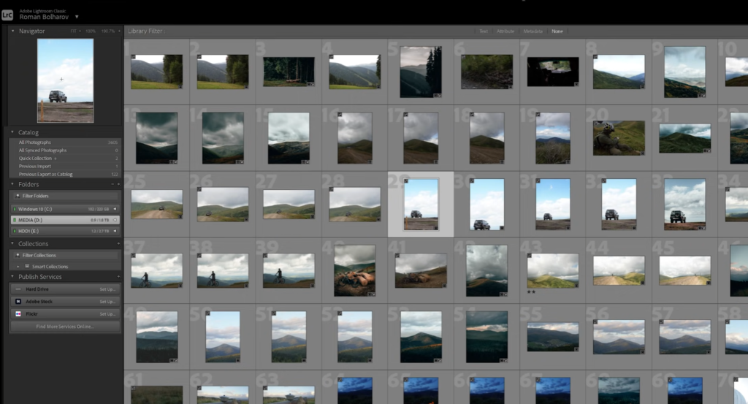Viewport: 748px width, 404px height.
Task: Click the Flickr service icon
Action: pos(17,313)
